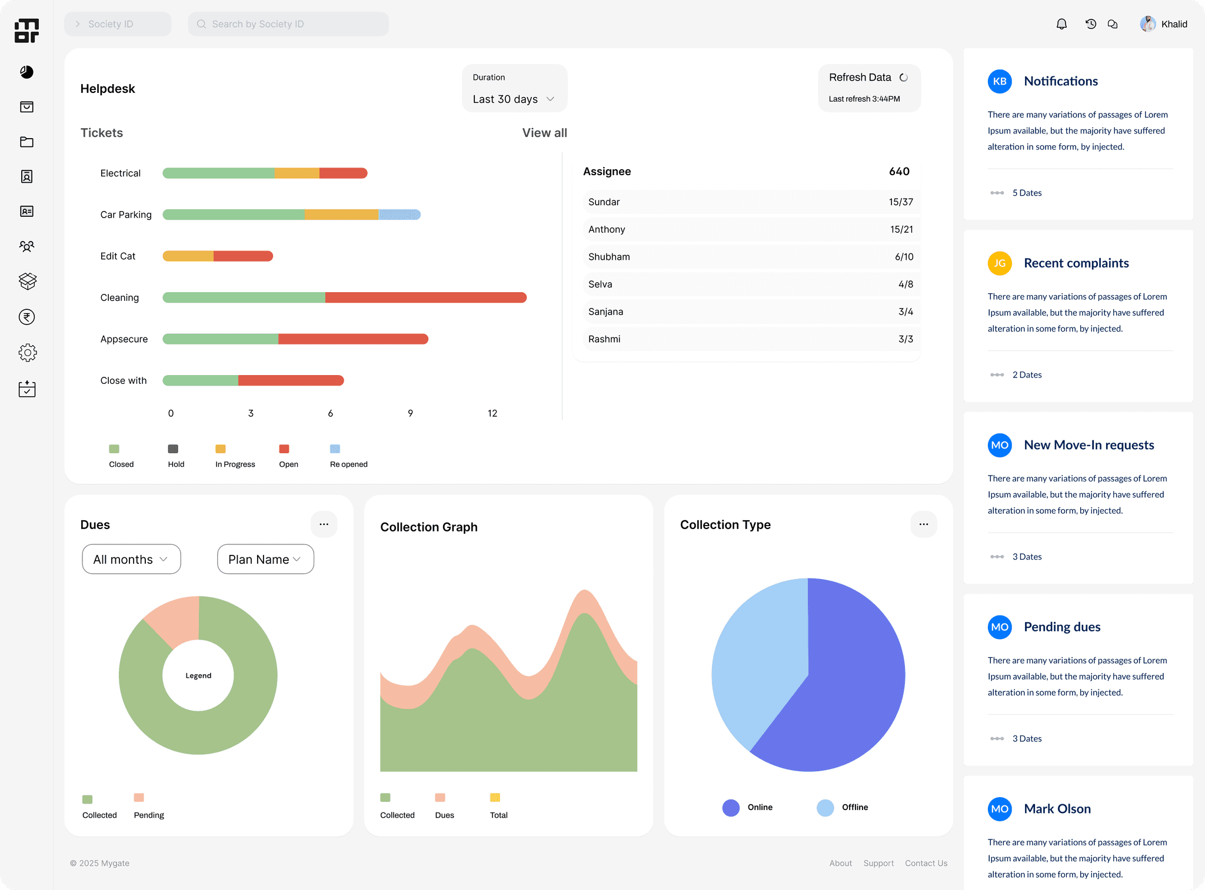Open the All months dropdown
This screenshot has width=1205, height=890.
131,559
